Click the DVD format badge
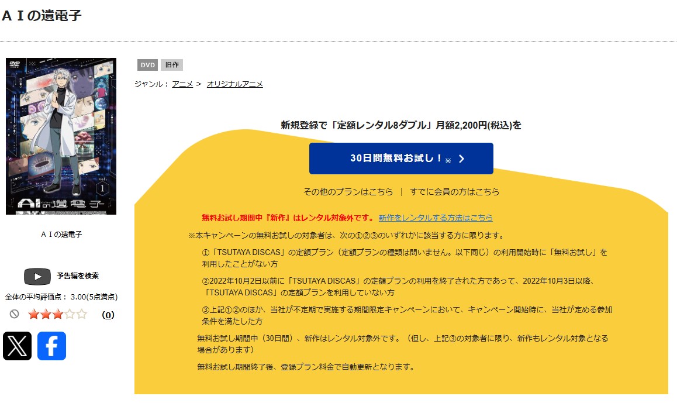This screenshot has width=677, height=403. (147, 65)
